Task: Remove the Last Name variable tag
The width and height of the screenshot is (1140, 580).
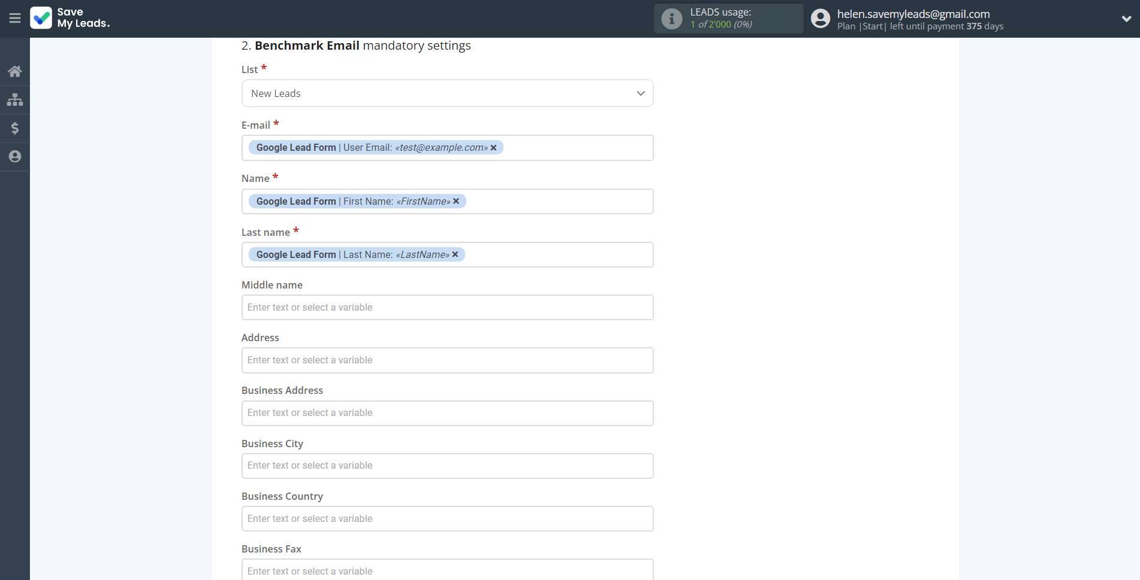Action: (455, 254)
